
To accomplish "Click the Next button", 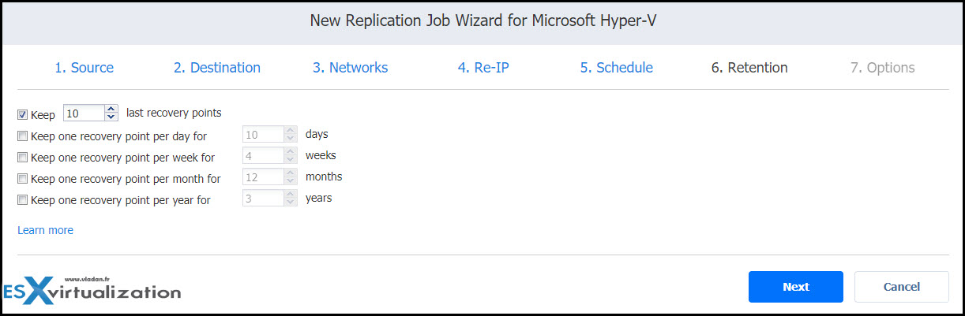I will point(796,287).
